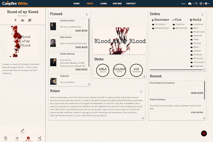The height and width of the screenshot is (142, 213).
Task: Open the Share option in sidebar
Action: [40, 139]
